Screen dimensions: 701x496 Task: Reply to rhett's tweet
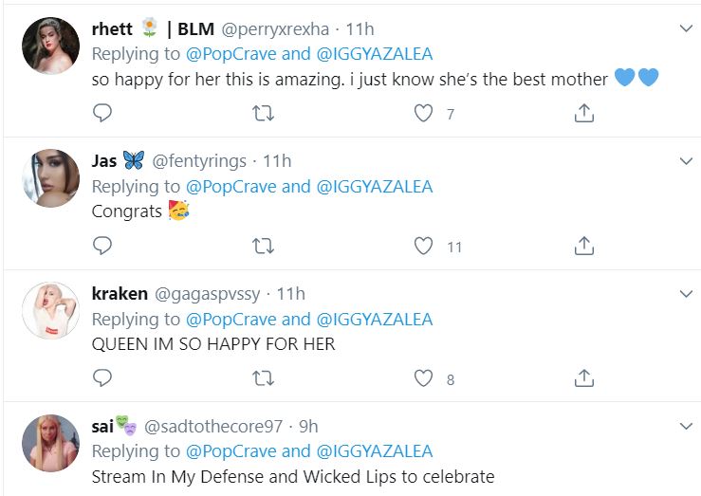(102, 114)
